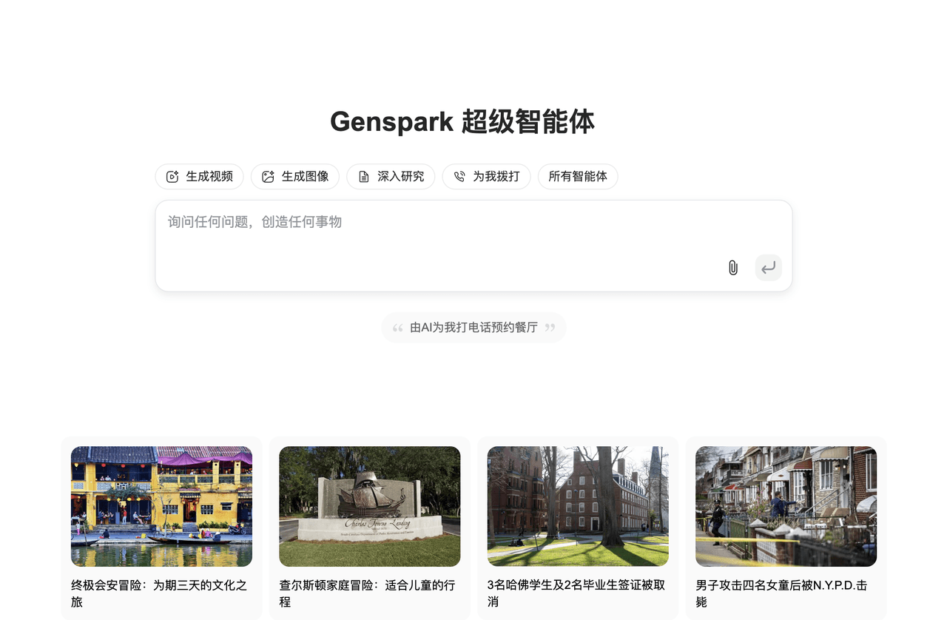Open article 3名哈佛学生及2名毕业生签证被取消
This screenshot has height=620, width=947.
coord(576,593)
